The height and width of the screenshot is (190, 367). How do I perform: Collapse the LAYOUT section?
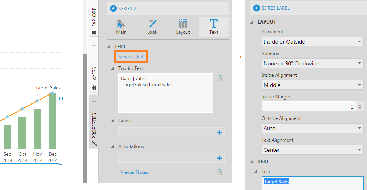coord(252,22)
